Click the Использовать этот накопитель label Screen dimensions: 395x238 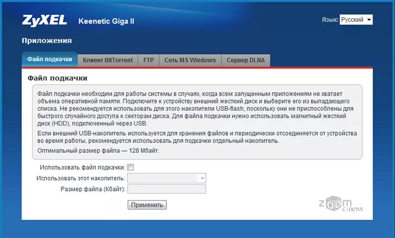(81, 179)
